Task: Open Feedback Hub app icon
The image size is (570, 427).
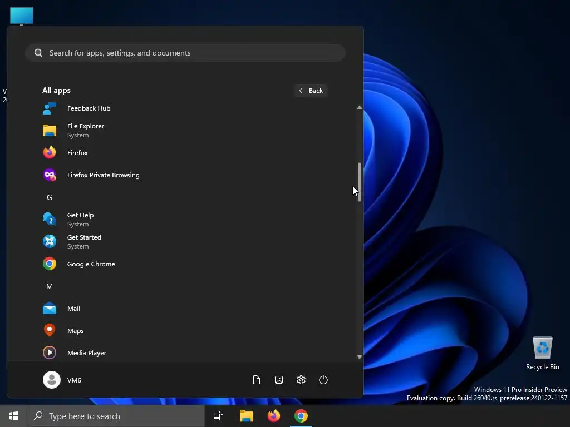Action: point(50,108)
